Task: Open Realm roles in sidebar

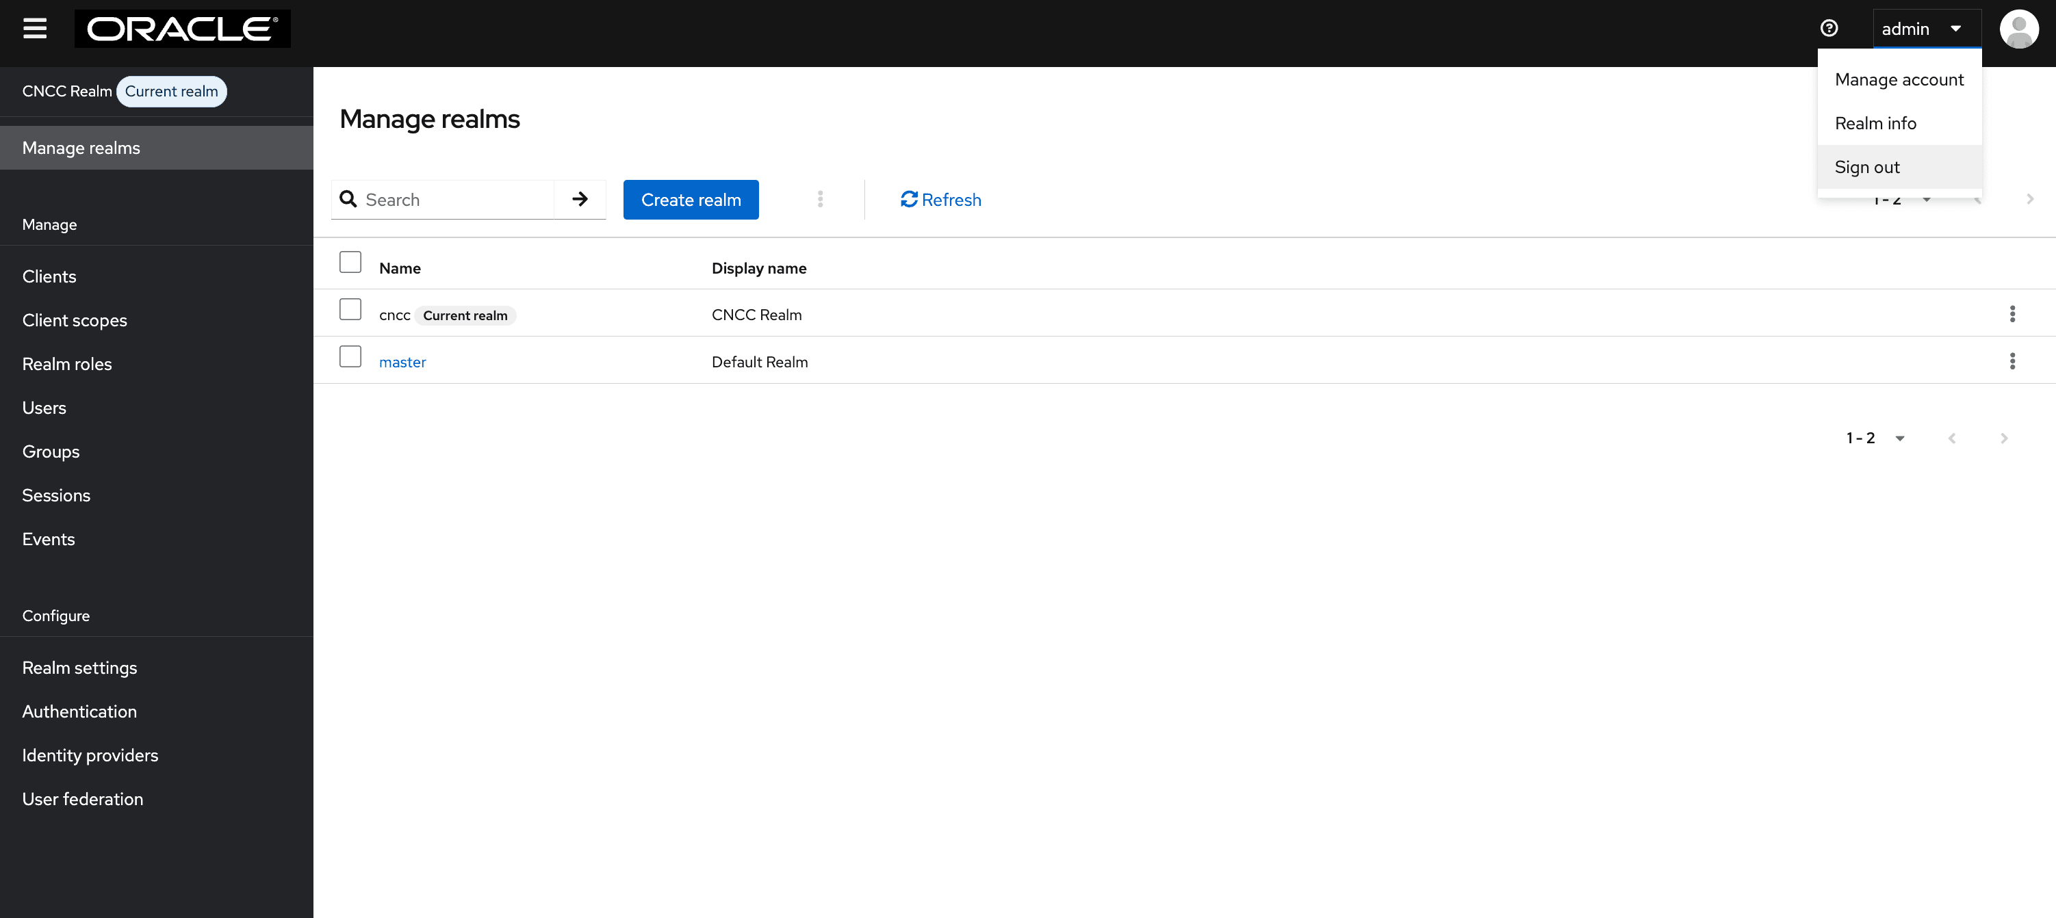Action: [157, 365]
